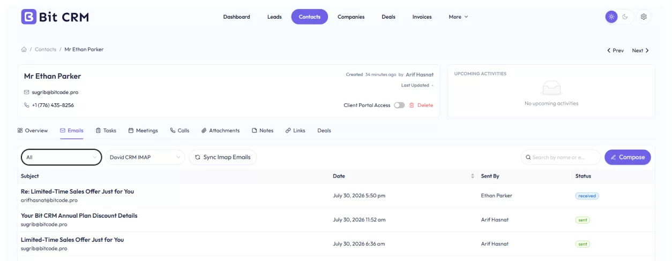
Task: Switch to the contact's Deals tab
Action: point(324,130)
